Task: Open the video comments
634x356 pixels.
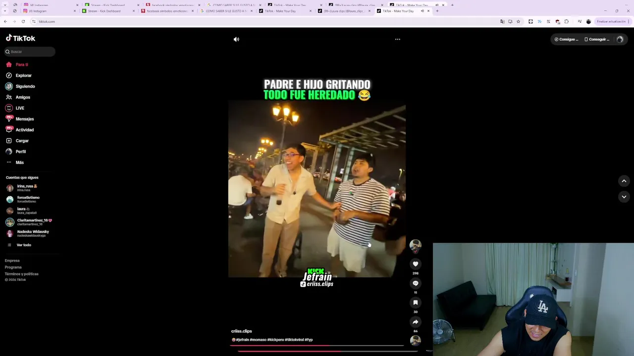Action: [416, 283]
